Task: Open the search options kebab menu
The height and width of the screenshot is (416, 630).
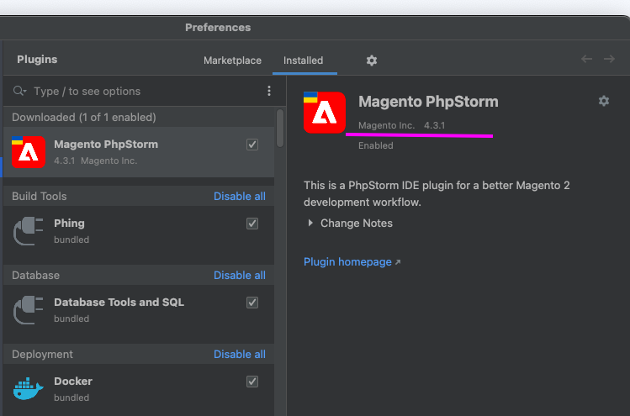Action: pyautogui.click(x=269, y=91)
